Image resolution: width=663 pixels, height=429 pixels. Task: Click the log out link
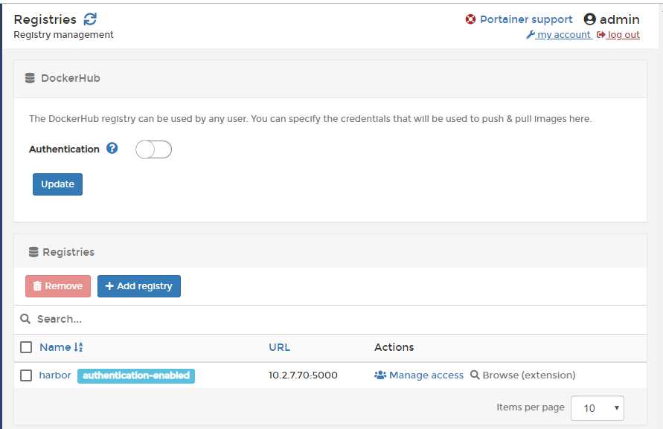click(624, 35)
